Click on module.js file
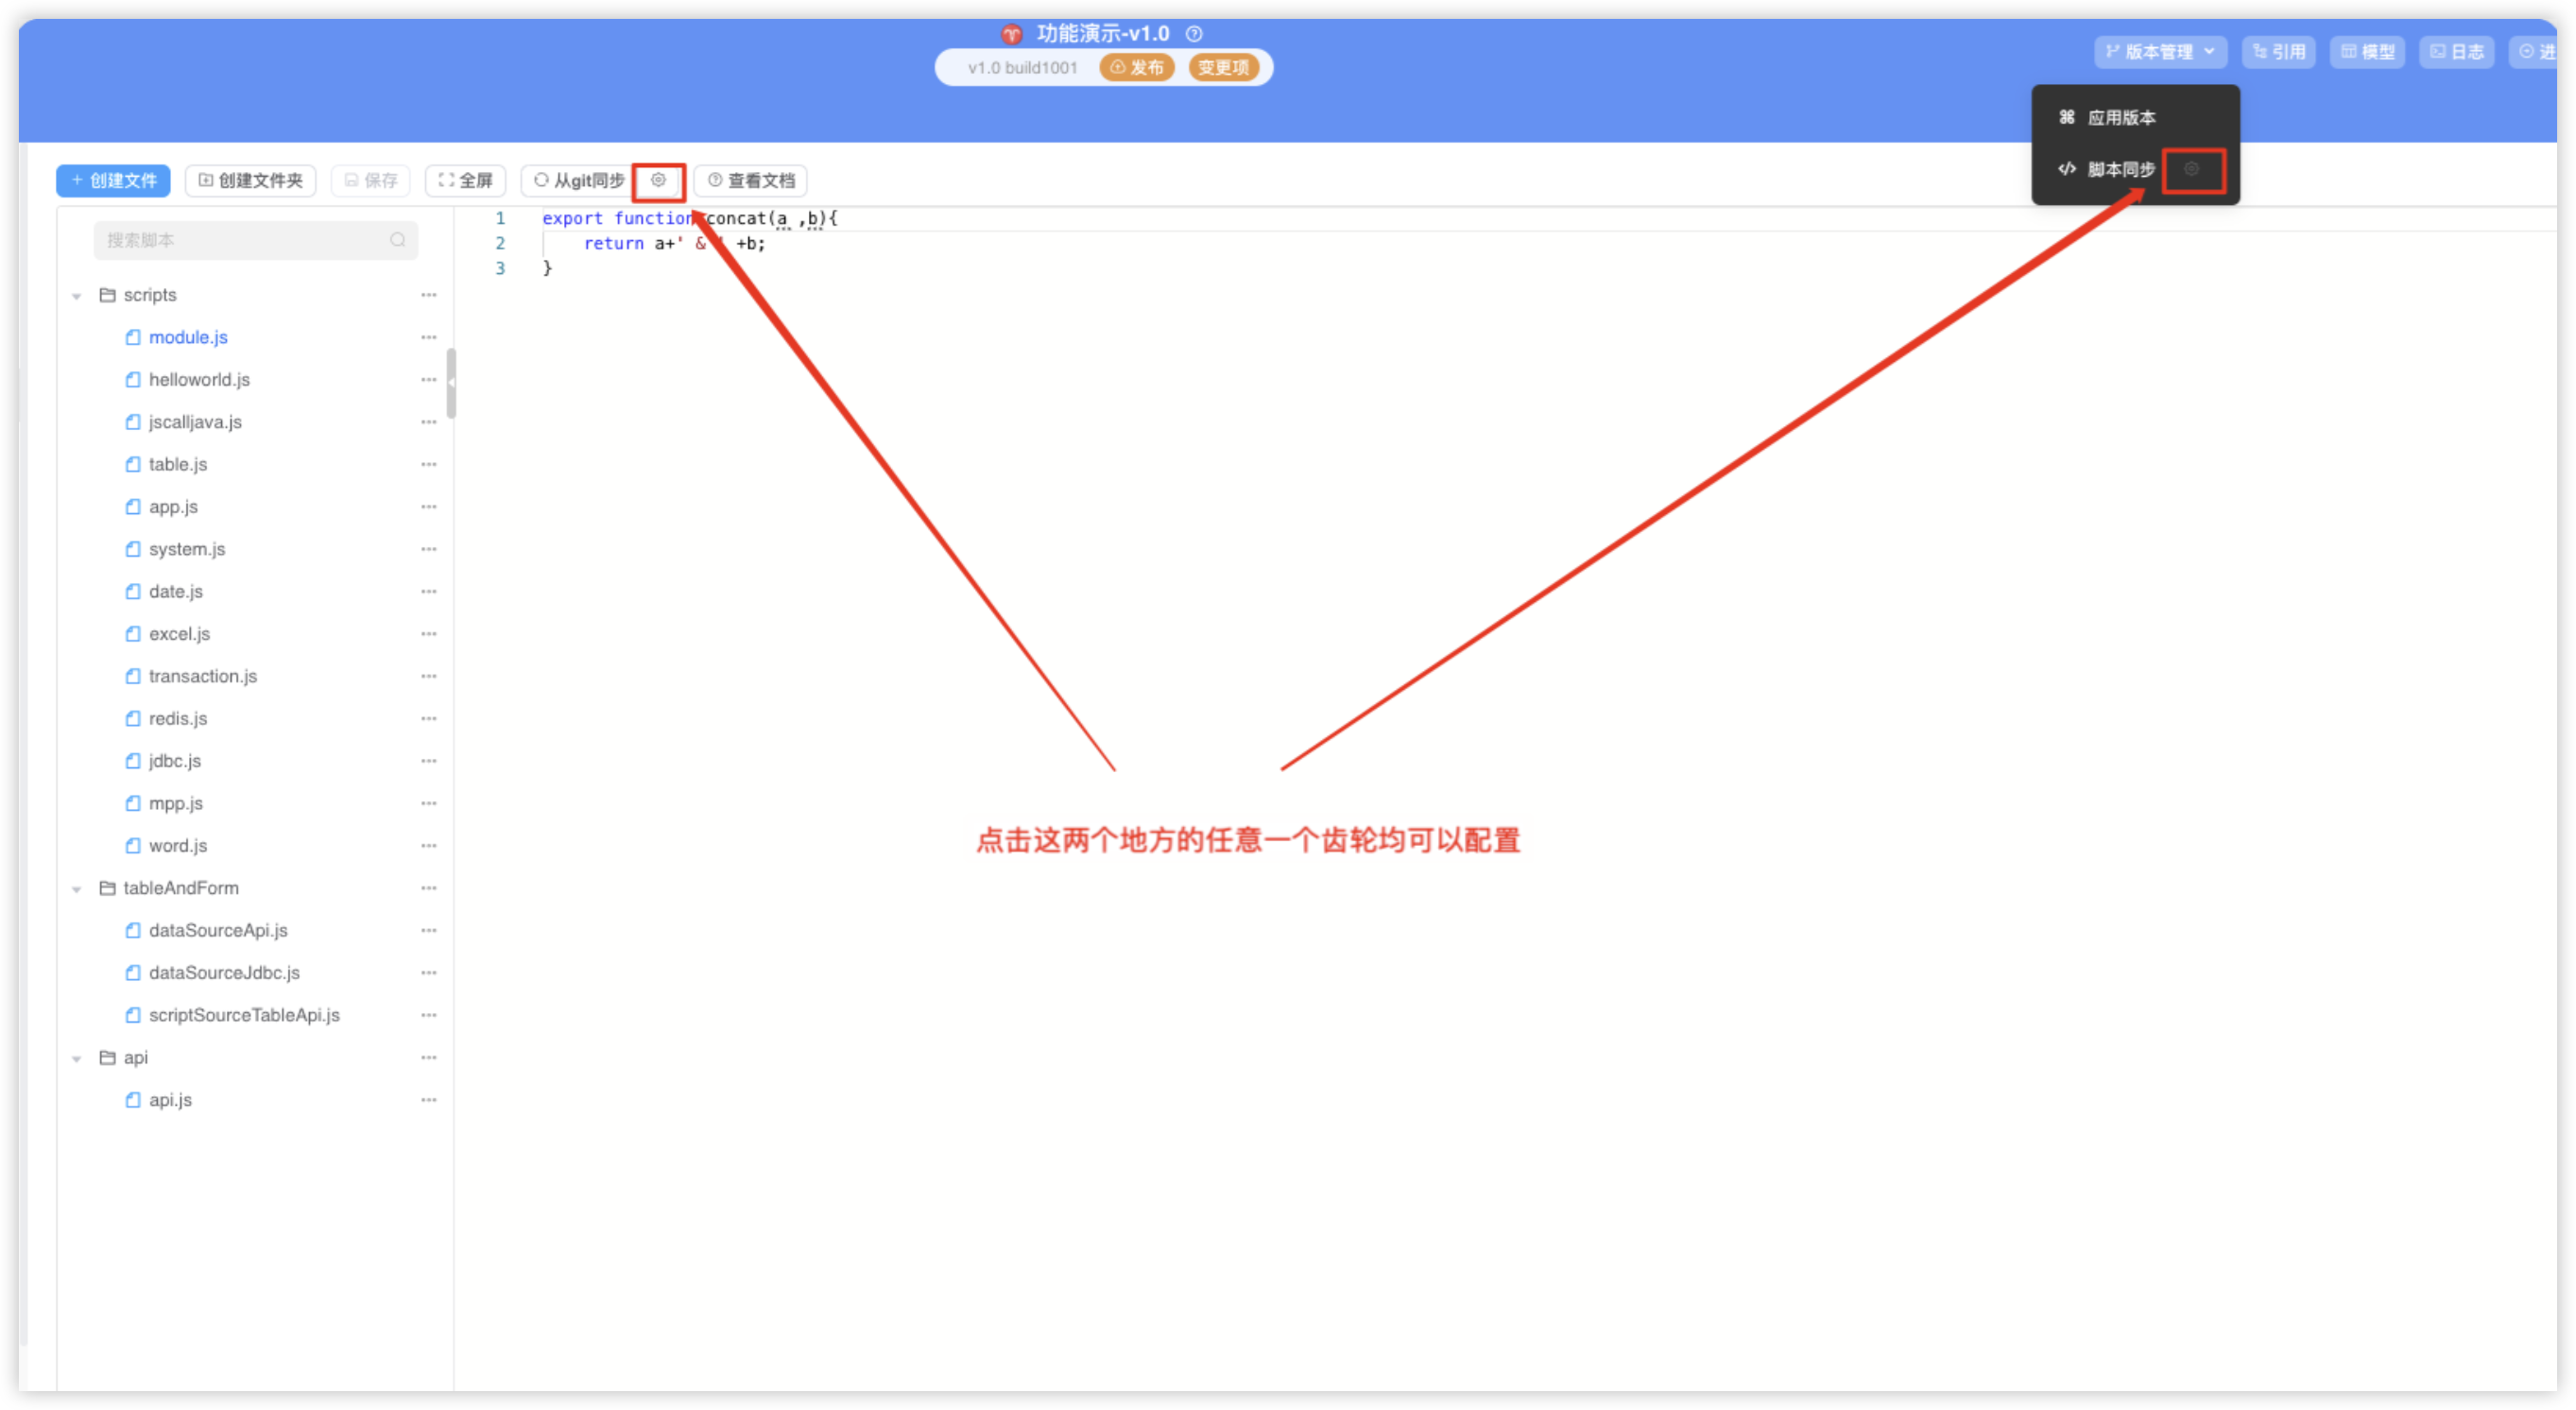Screen dimensions: 2576x1410 tap(187, 336)
